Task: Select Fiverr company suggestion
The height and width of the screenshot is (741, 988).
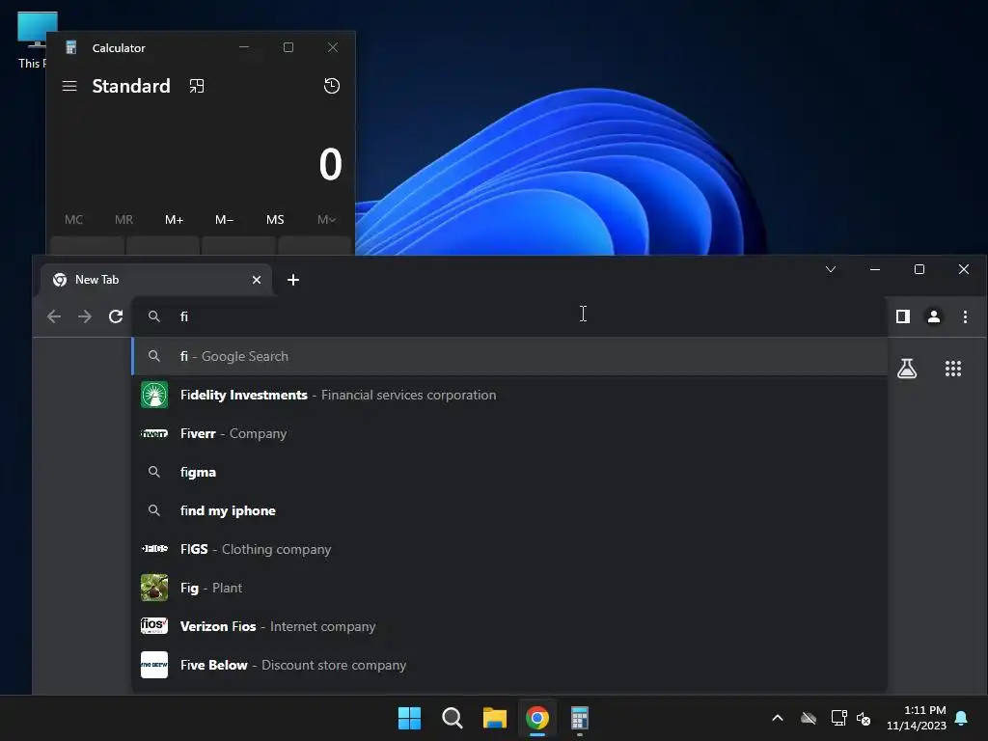Action: 509,433
